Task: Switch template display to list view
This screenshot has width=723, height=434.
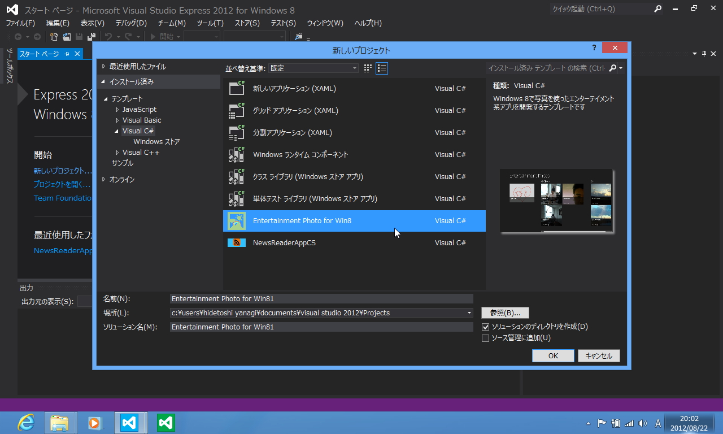Action: [382, 68]
